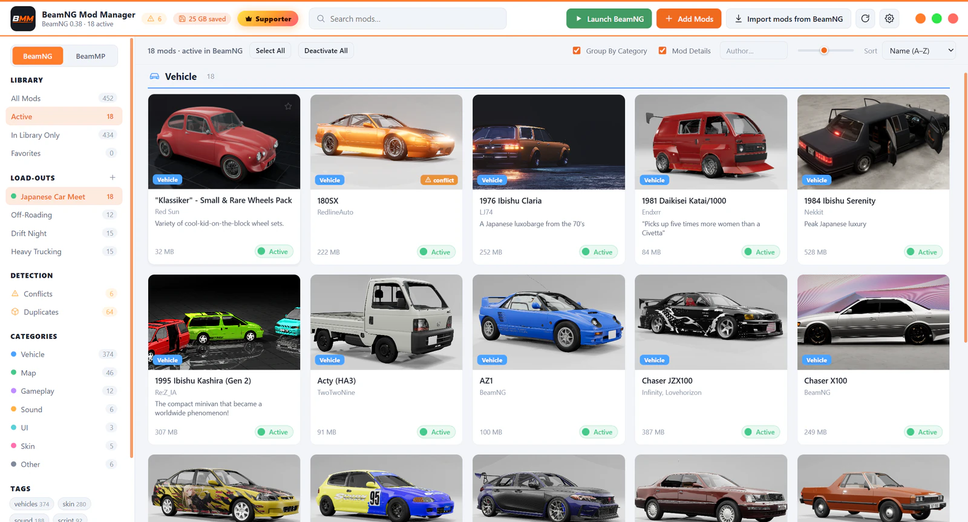Toggle Active on 1976 Ibishu Claria
The height and width of the screenshot is (522, 968).
(x=598, y=252)
